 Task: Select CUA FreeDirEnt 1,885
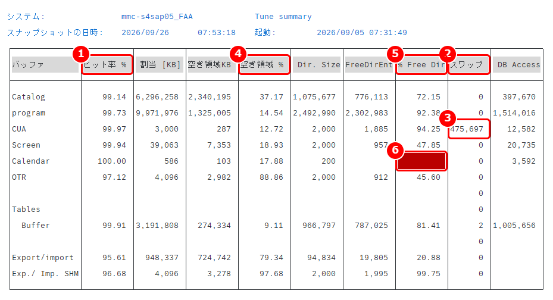click(376, 129)
